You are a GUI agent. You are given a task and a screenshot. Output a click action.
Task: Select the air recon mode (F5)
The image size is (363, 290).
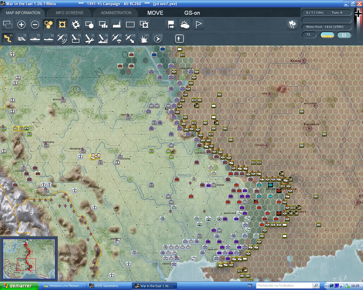(x=62, y=39)
